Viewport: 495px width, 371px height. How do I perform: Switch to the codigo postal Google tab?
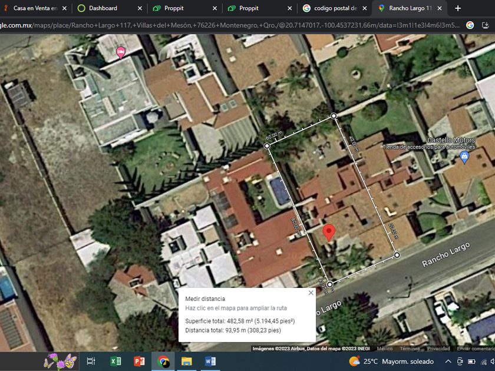coord(335,8)
